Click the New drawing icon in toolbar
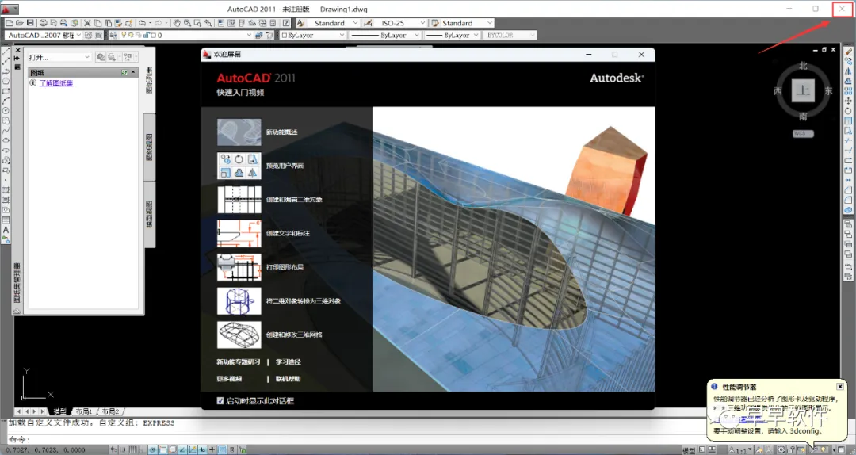The image size is (856, 455). click(10, 23)
